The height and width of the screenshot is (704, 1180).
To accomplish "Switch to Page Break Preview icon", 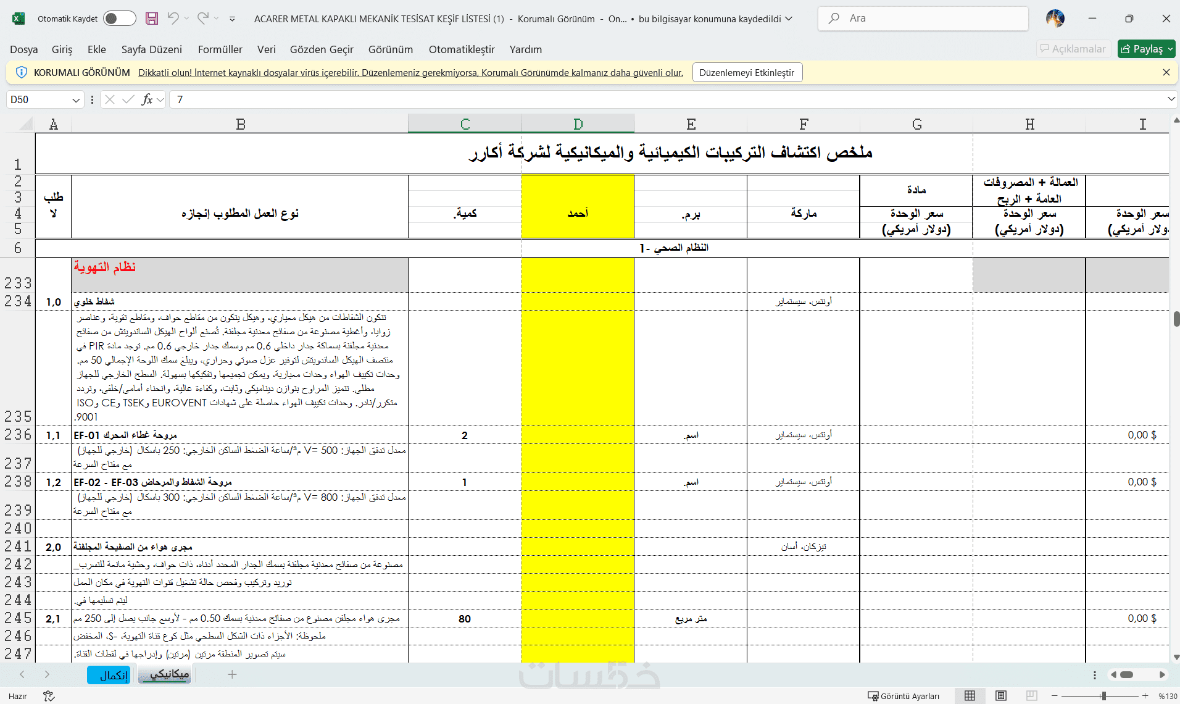I will point(1031,696).
